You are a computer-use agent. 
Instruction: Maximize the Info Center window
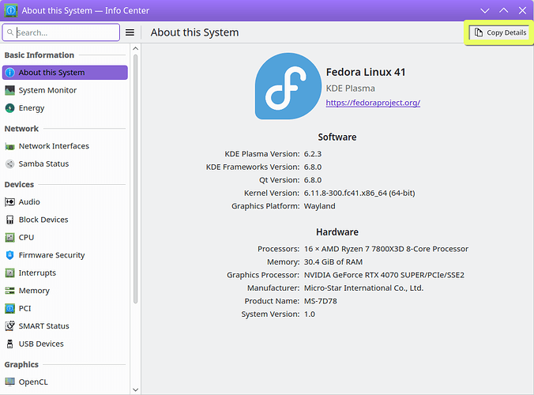click(x=504, y=10)
